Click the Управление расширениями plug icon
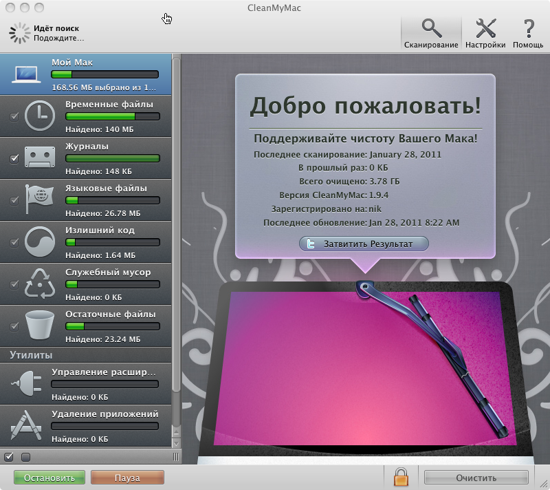The width and height of the screenshot is (550, 490). tap(26, 383)
